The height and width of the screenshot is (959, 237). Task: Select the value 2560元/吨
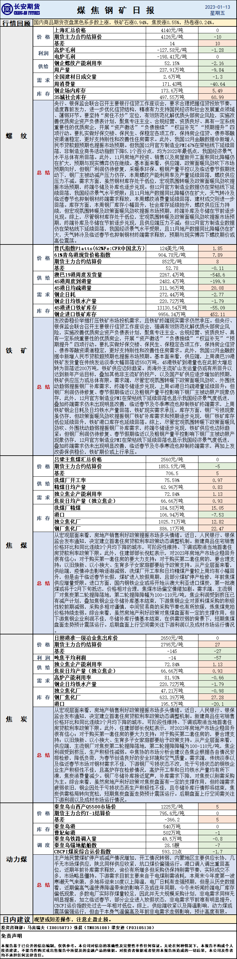(171, 459)
